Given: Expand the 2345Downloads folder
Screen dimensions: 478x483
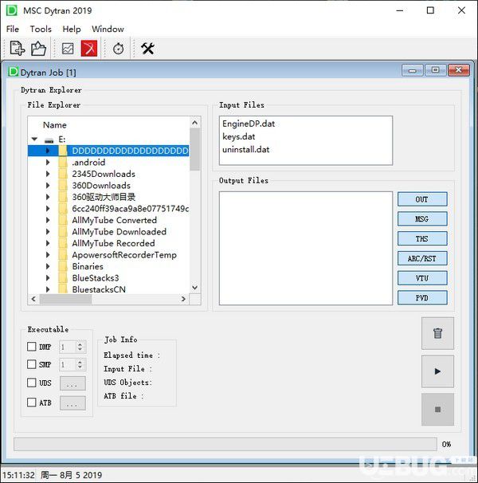Looking at the screenshot, I should (x=48, y=174).
